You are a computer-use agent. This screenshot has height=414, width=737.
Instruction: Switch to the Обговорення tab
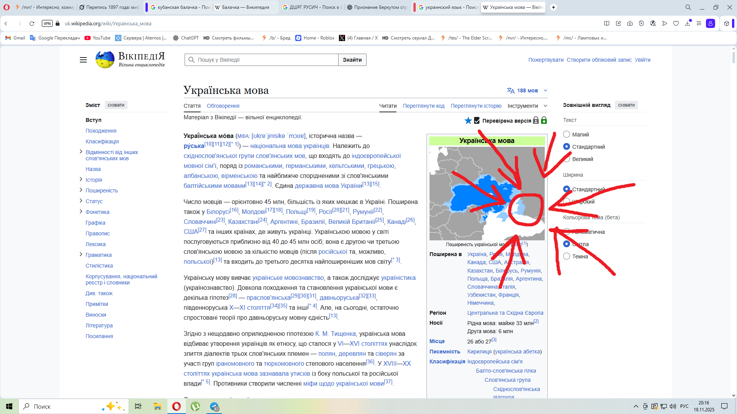click(223, 106)
